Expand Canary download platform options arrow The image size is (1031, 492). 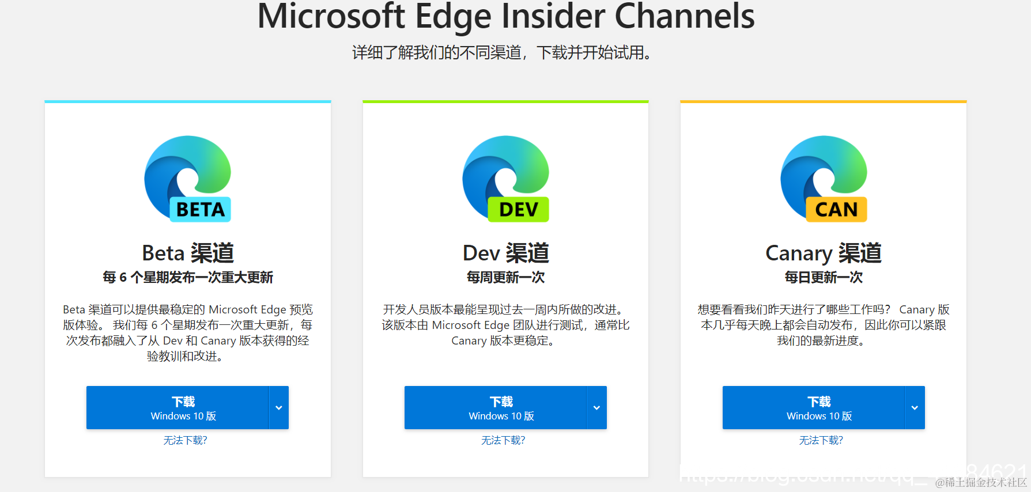coord(915,407)
